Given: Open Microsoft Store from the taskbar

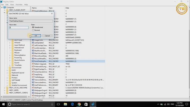Looking at the screenshot, I should point(86,104).
